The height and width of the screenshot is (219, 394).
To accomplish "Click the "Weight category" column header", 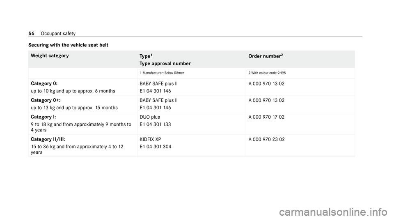I will pos(48,55).
